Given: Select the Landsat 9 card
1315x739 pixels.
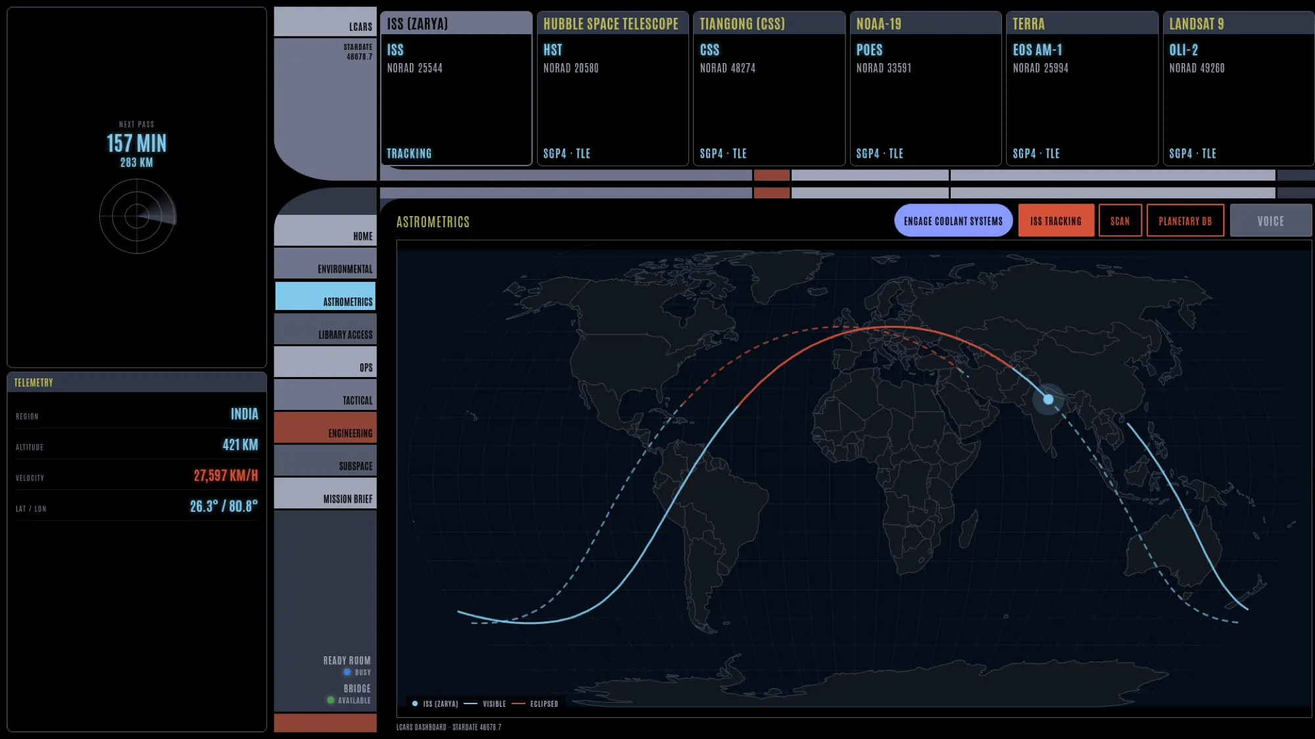Looking at the screenshot, I should coord(1239,88).
